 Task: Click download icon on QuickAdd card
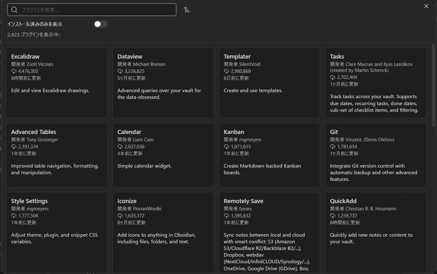[333, 216]
